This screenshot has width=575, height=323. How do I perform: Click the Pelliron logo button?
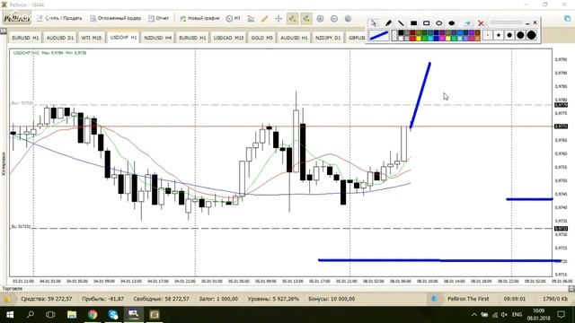coord(16,18)
